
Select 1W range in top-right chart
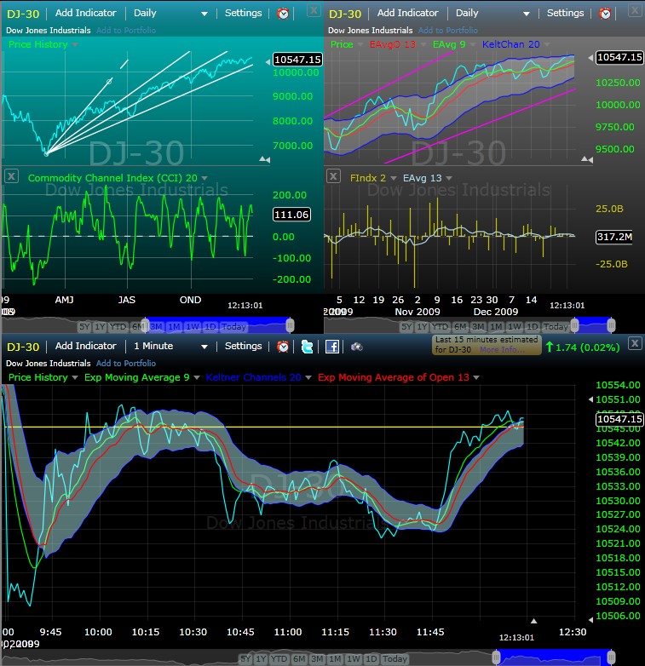tap(514, 327)
